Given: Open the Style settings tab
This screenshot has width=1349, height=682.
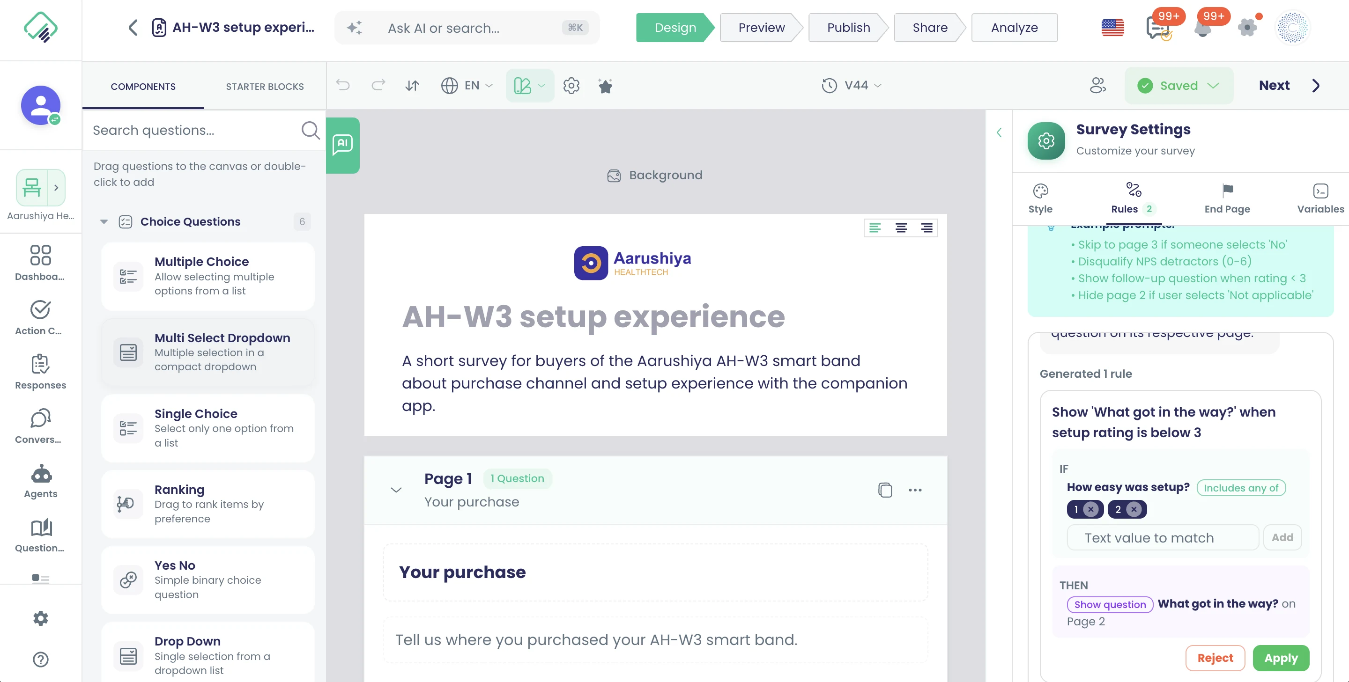Looking at the screenshot, I should tap(1040, 198).
